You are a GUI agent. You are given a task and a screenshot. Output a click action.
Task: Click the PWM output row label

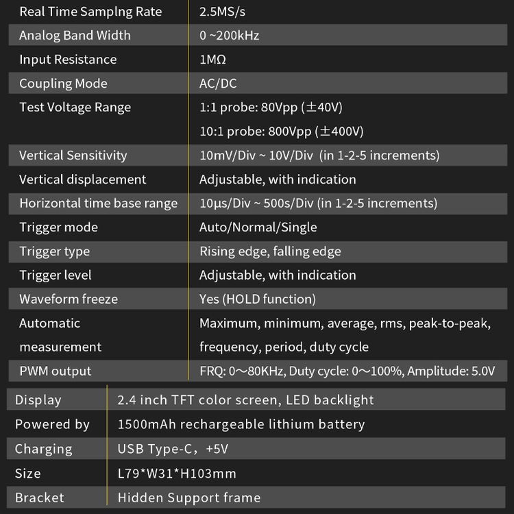(55, 371)
